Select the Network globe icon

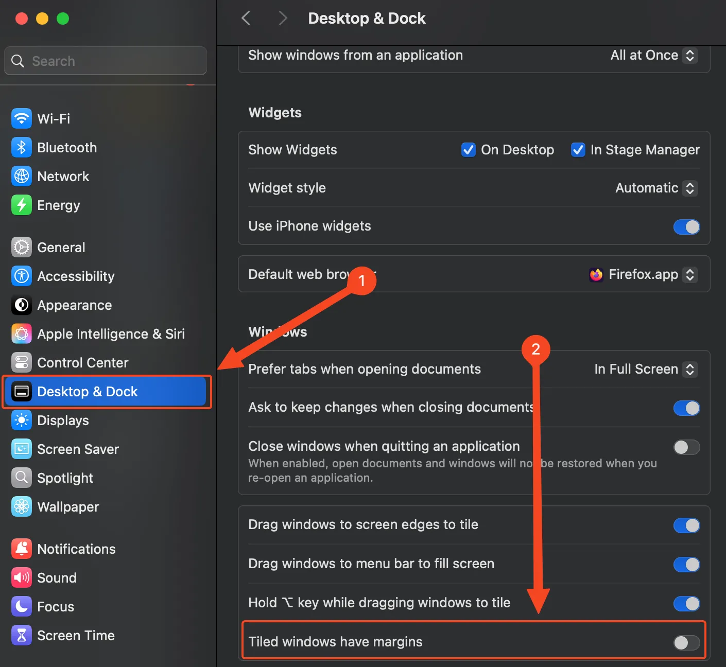22,177
